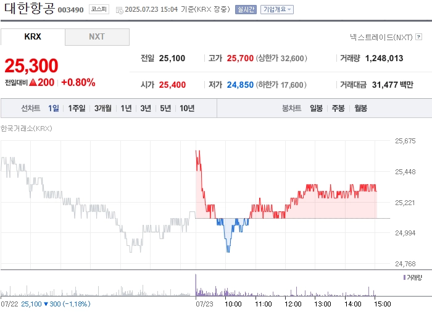Open the NXT help question-mark icon
This screenshot has height=312, width=432.
tap(419, 36)
